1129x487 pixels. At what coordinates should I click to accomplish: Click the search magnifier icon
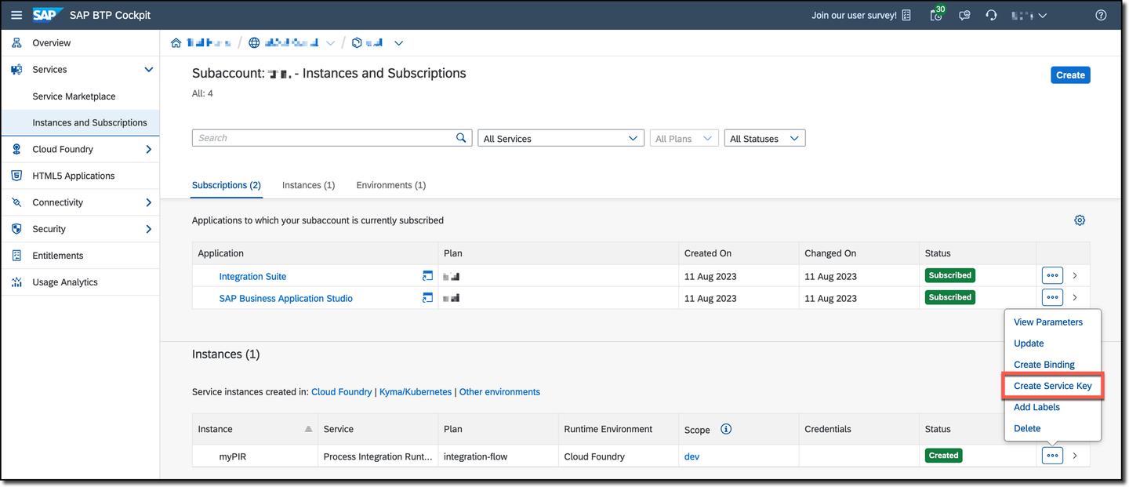462,138
